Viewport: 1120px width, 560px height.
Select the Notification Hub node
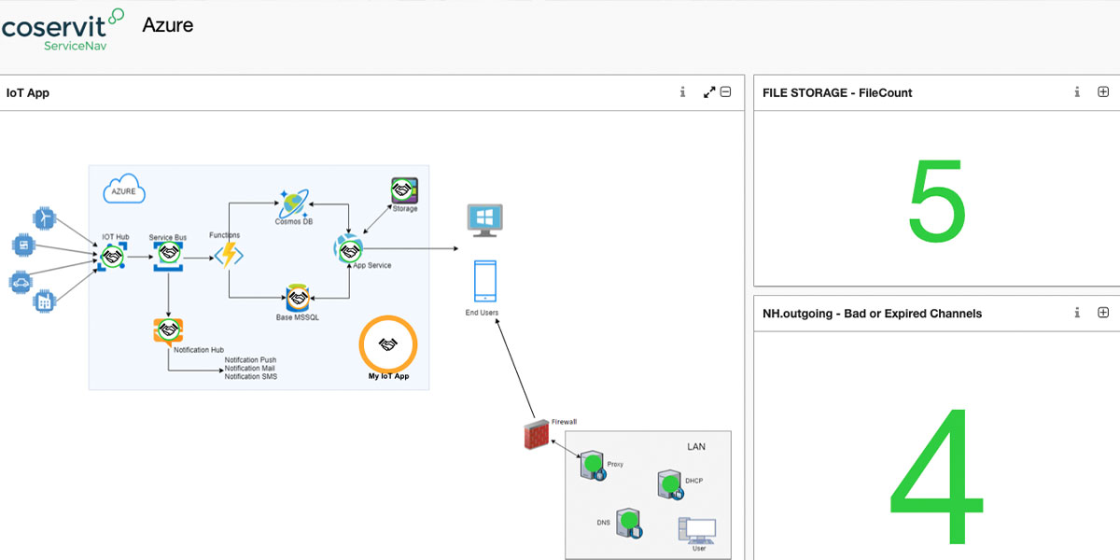[168, 331]
